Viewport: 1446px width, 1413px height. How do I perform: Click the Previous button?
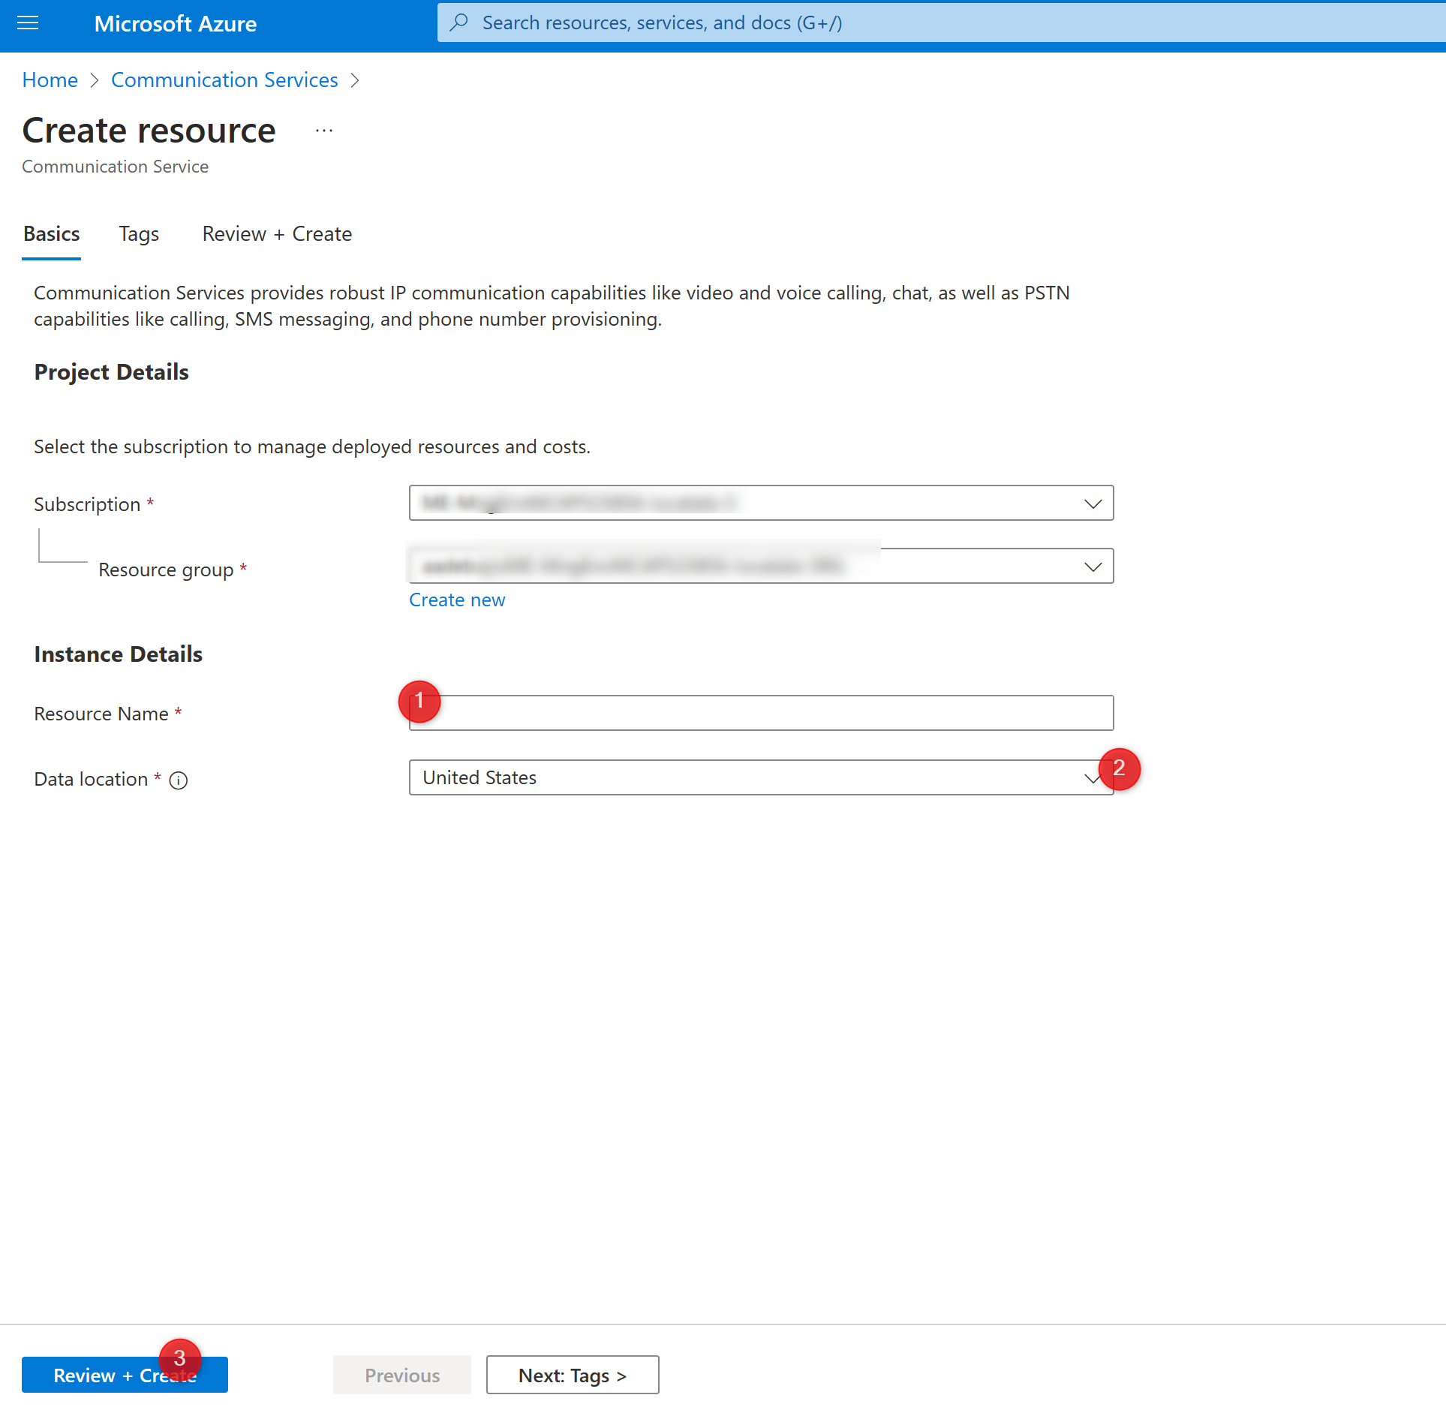402,1375
